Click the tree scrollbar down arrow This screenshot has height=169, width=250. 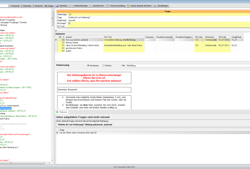point(52,160)
